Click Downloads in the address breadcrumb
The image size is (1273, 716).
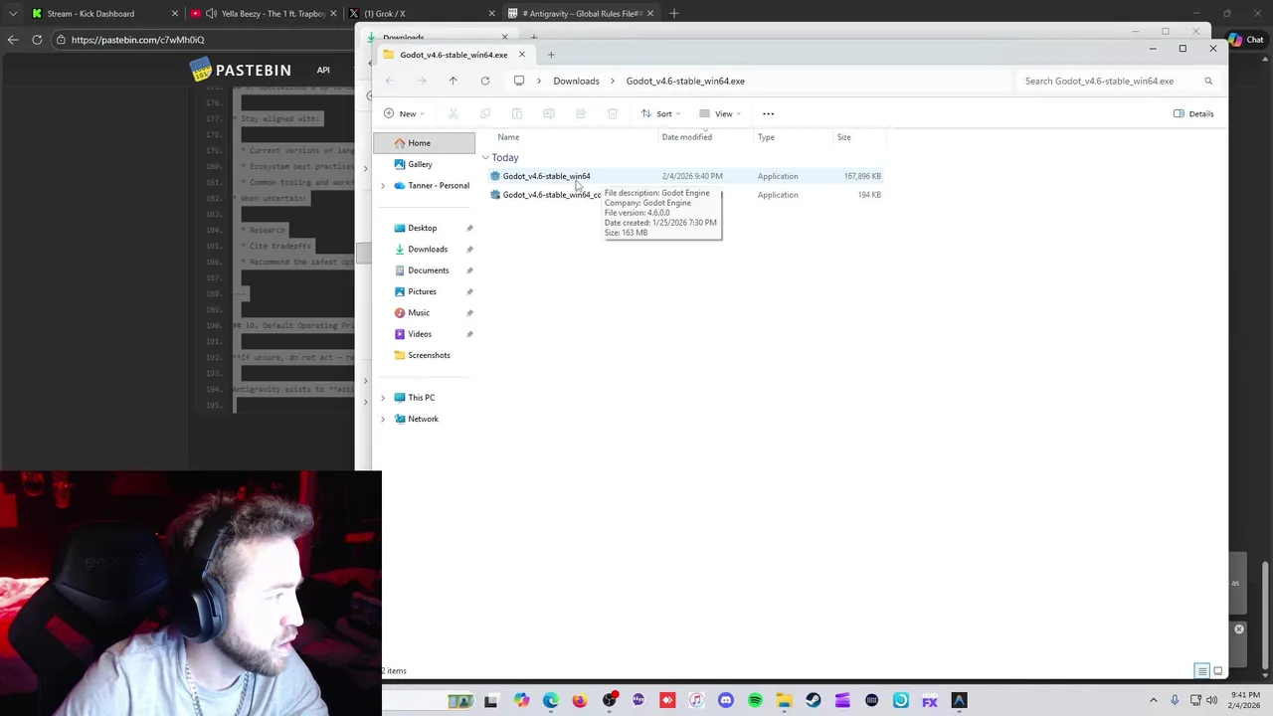tap(576, 81)
